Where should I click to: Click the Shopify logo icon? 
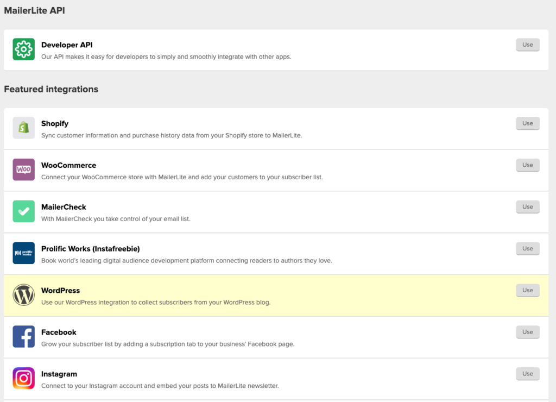(23, 128)
